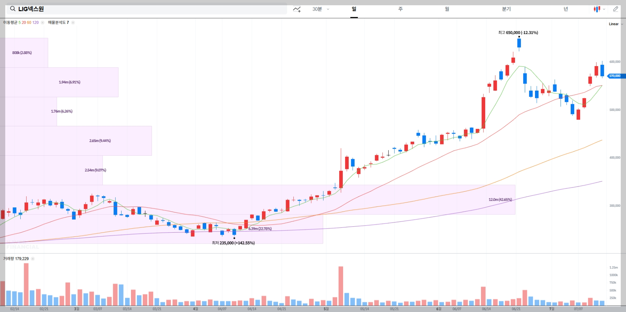Select the 2.54m (9.07%) volume profile bar
626x312 pixels.
(x=51, y=170)
